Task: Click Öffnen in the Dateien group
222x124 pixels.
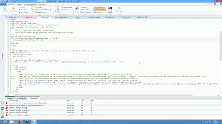Action: click(39, 7)
